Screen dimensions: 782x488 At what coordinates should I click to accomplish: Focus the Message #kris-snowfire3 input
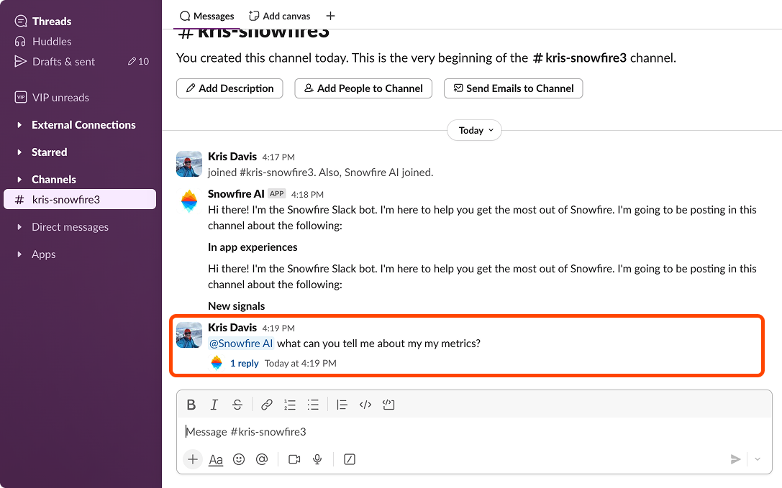(x=474, y=432)
